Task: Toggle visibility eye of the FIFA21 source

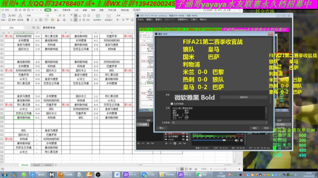Action: coord(183,140)
